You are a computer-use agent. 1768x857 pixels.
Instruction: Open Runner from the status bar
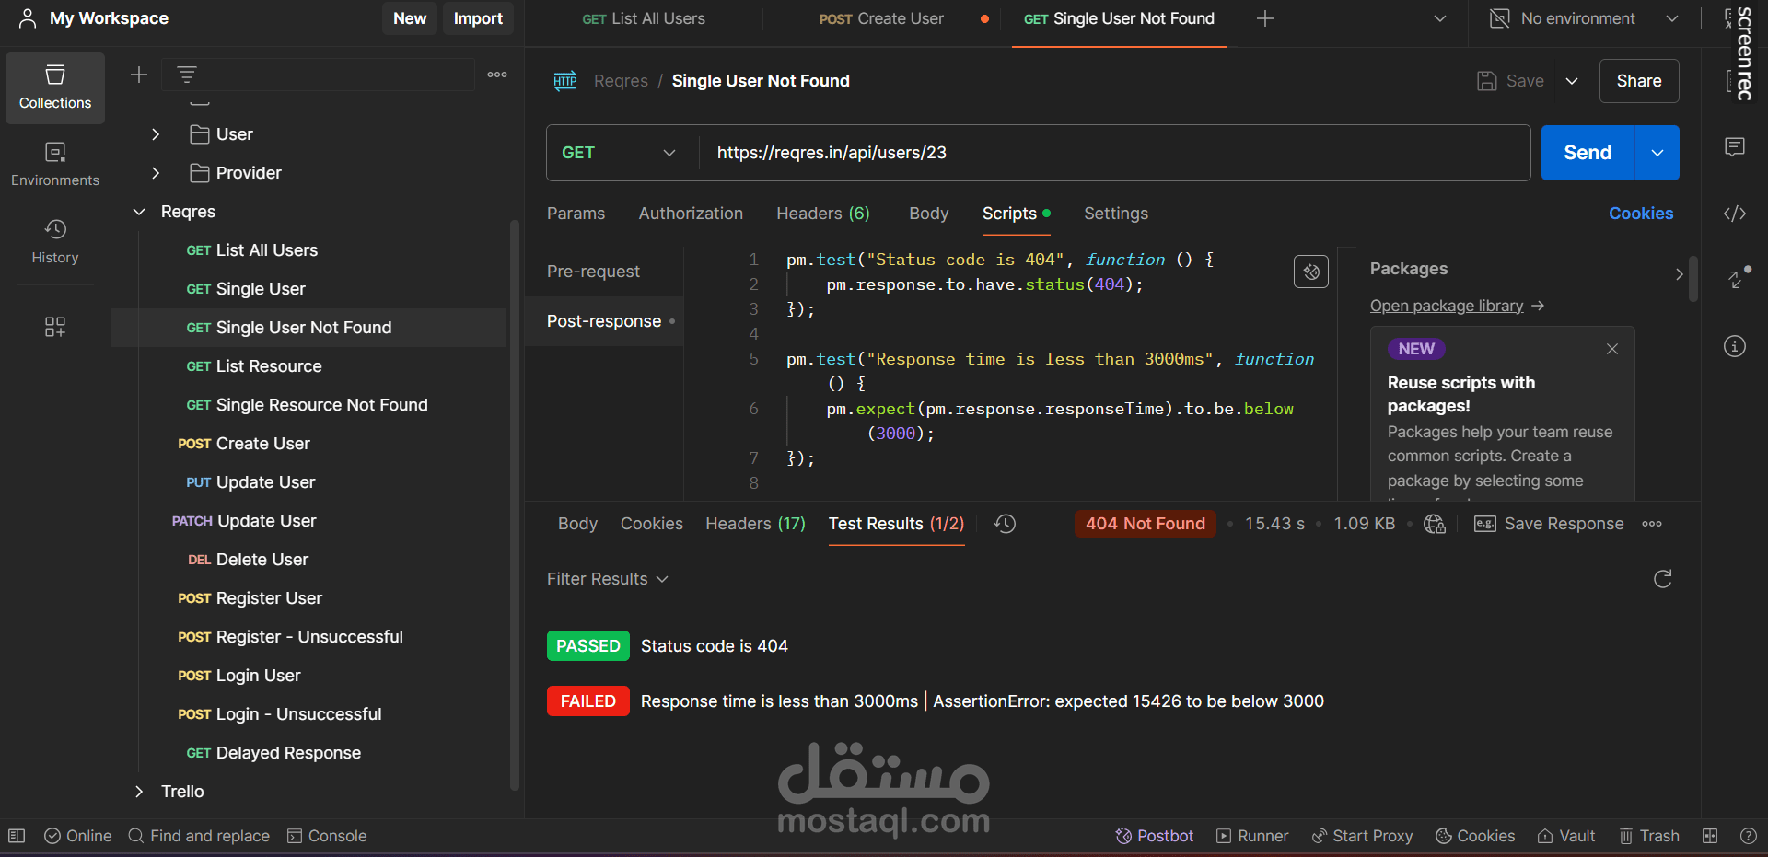[1251, 836]
